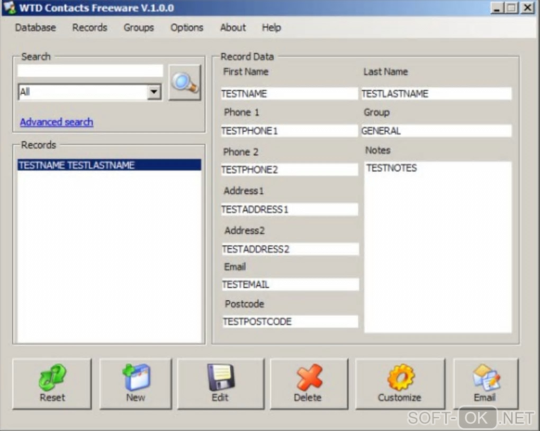
Task: Close the WTD Contacts window
Action: click(527, 7)
